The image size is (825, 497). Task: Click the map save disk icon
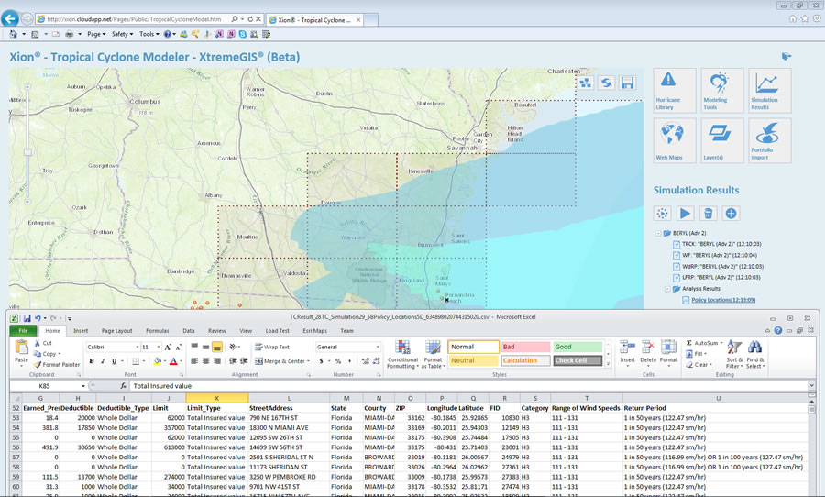click(x=627, y=83)
